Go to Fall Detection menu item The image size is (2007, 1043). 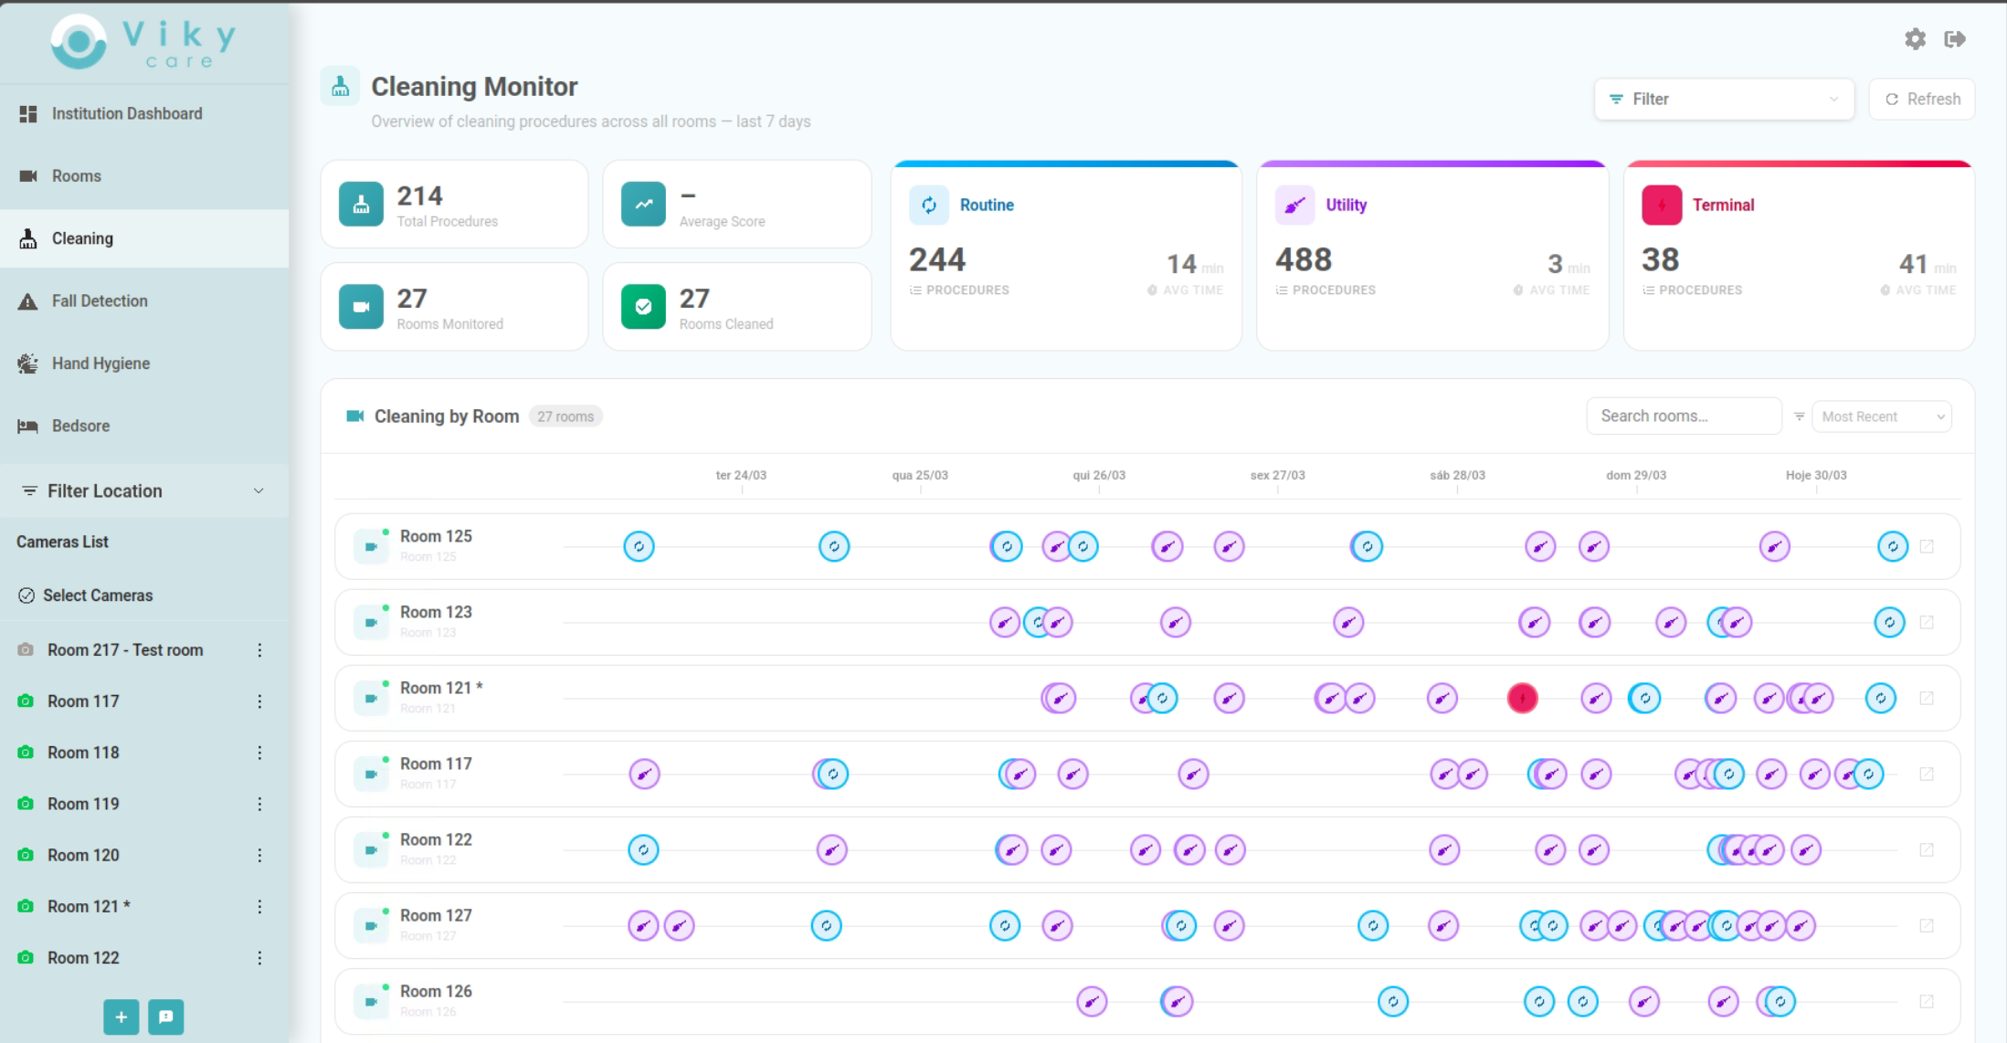pyautogui.click(x=100, y=300)
